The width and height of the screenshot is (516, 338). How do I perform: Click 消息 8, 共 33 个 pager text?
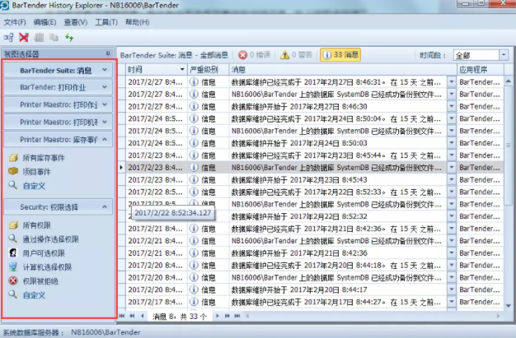tap(180, 317)
